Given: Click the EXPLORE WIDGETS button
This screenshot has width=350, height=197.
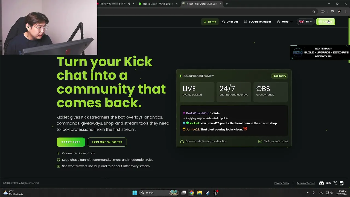Looking at the screenshot, I should click(x=107, y=142).
